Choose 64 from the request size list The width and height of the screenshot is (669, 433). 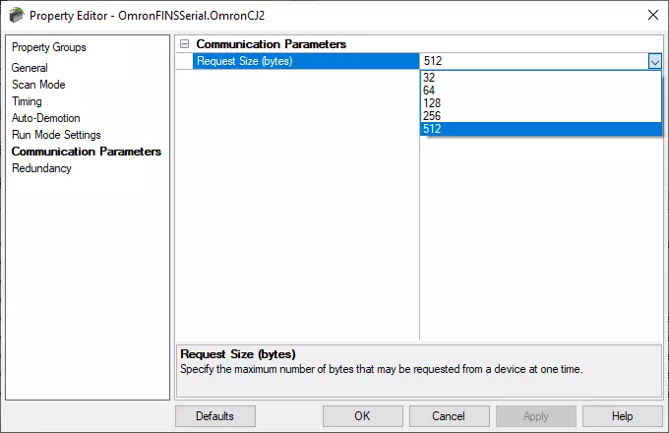click(540, 91)
